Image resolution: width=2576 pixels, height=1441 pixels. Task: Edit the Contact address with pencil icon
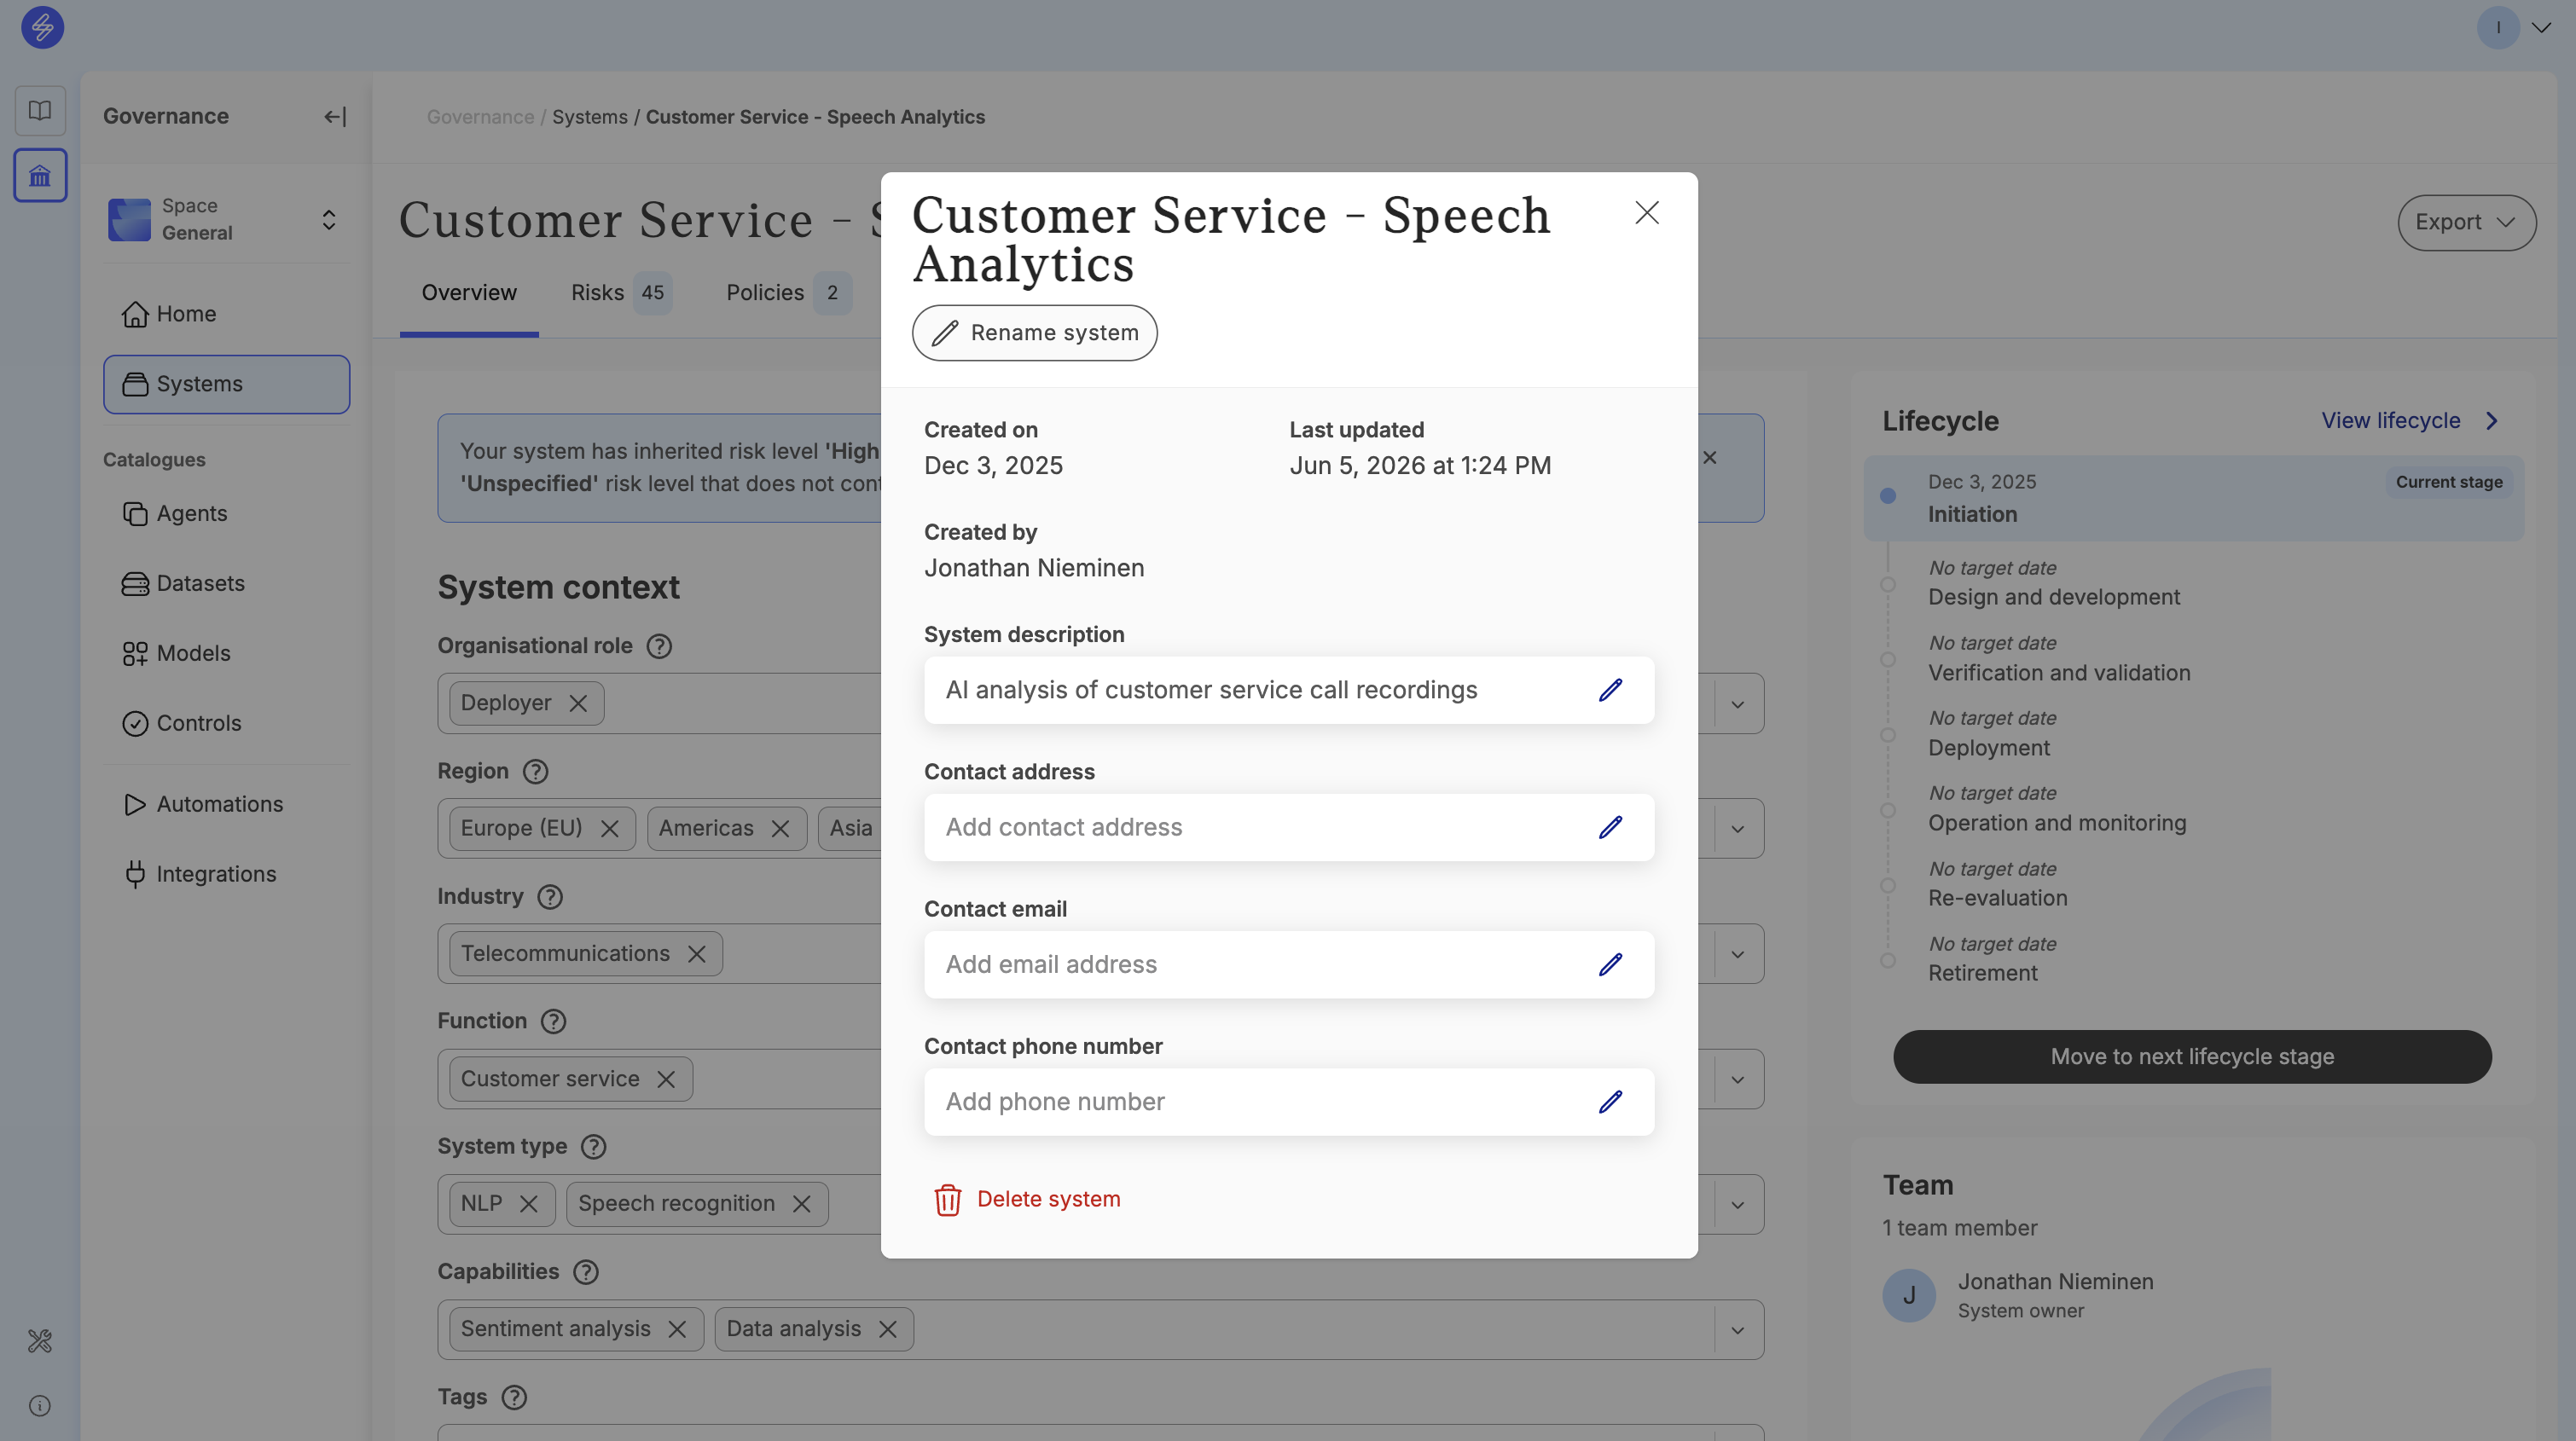click(1610, 827)
